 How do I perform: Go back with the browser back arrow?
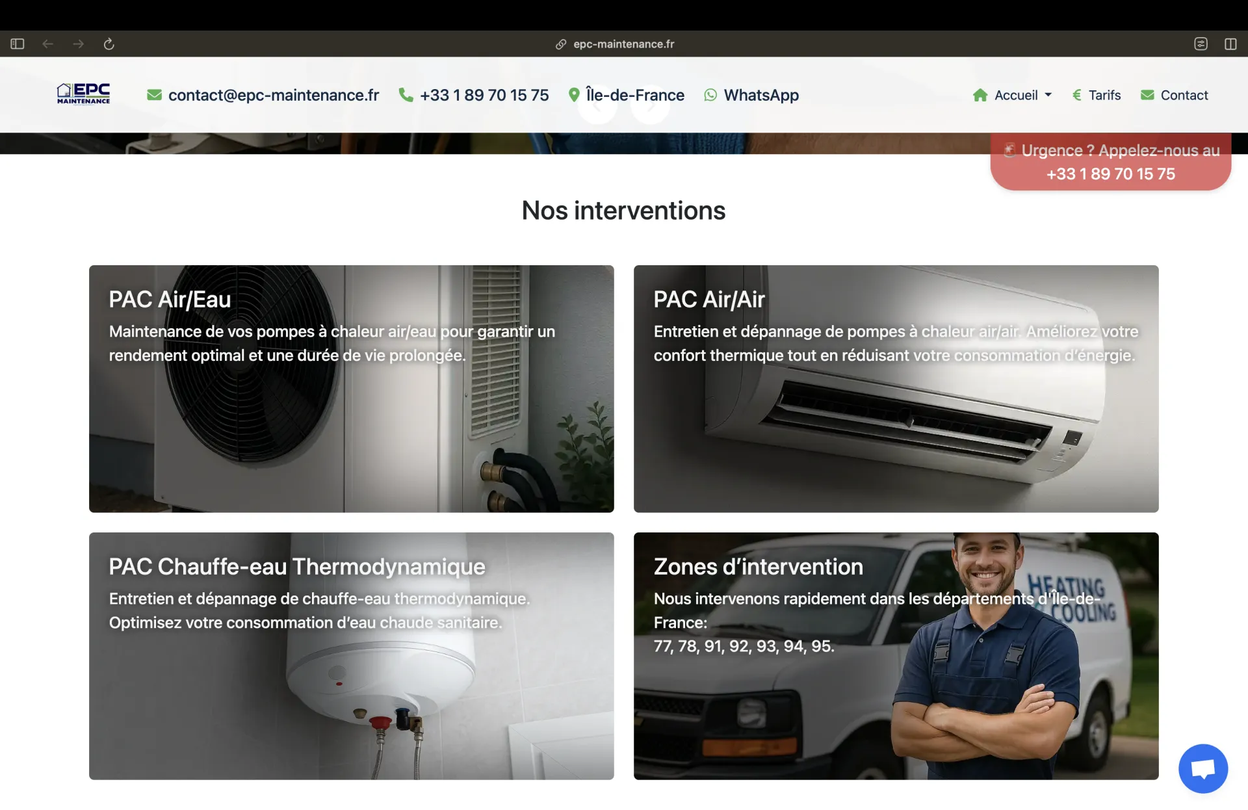coord(47,44)
